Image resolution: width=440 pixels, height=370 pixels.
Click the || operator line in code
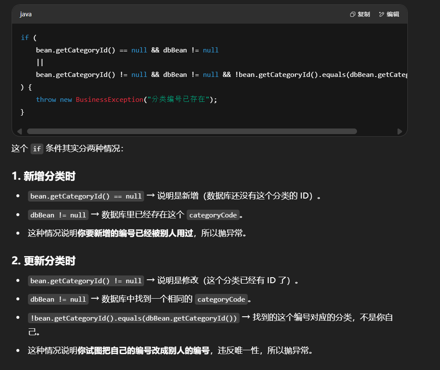[x=40, y=63]
